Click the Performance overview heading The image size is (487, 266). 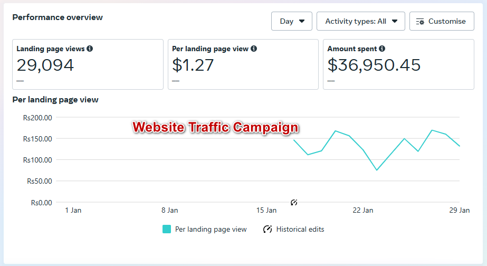[x=58, y=17]
